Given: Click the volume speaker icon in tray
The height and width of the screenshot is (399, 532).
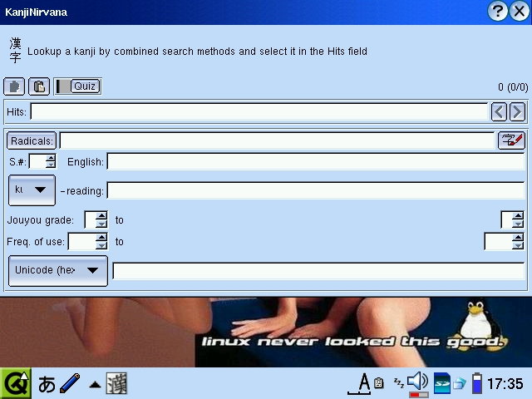Looking at the screenshot, I should pos(418,382).
